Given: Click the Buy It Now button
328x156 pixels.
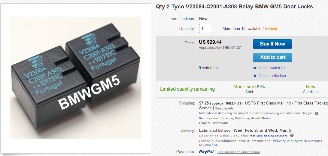Looking at the screenshot, I should click(272, 44).
